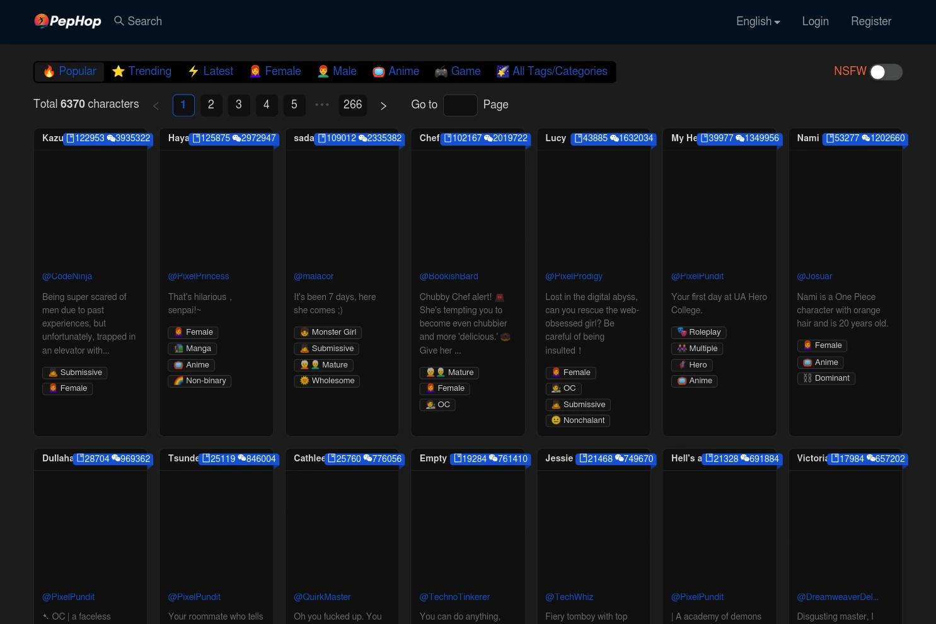Filter by the Female category tab
The width and height of the screenshot is (936, 624).
[275, 71]
